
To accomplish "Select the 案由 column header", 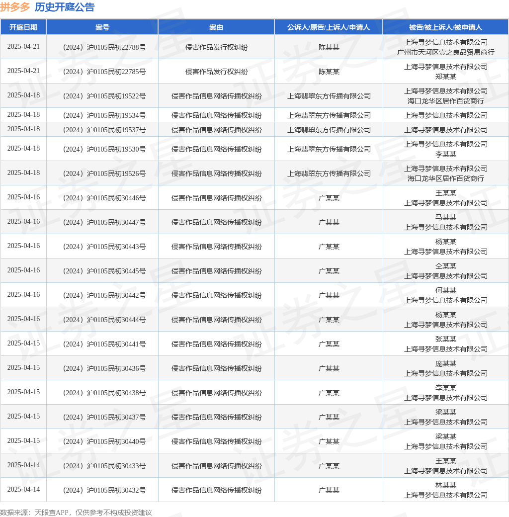I will click(x=216, y=27).
